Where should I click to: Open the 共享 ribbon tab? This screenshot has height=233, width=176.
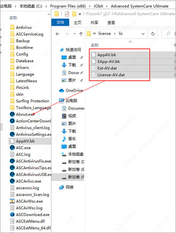[x=94, y=23]
